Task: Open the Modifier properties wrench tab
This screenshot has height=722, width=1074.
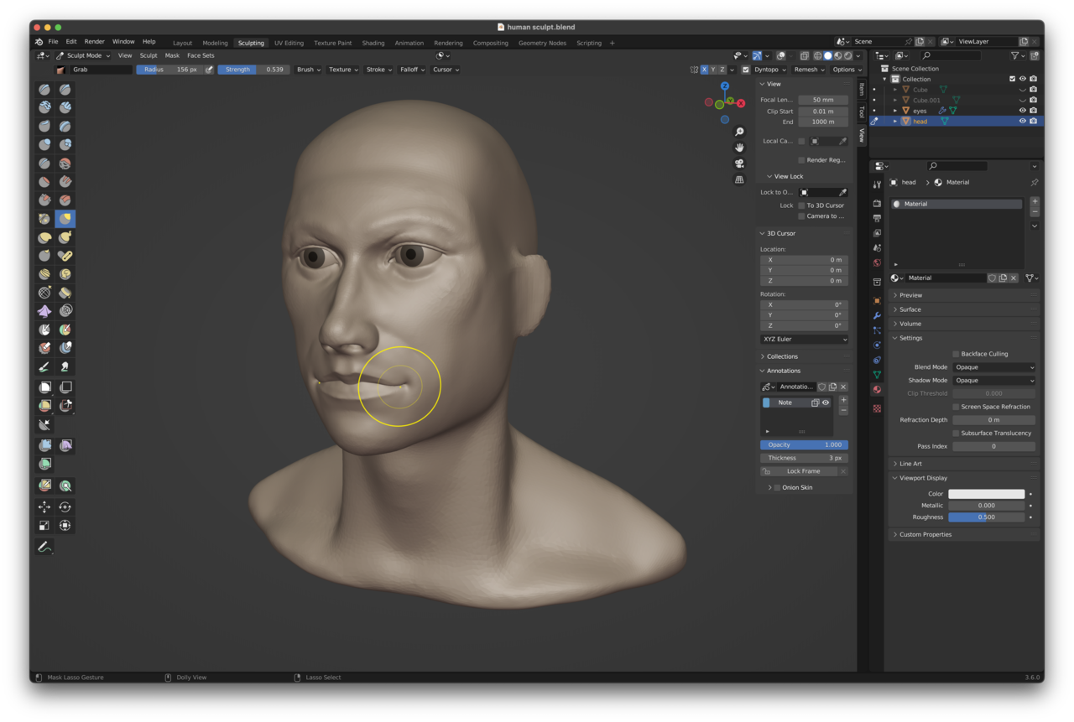Action: click(x=877, y=315)
